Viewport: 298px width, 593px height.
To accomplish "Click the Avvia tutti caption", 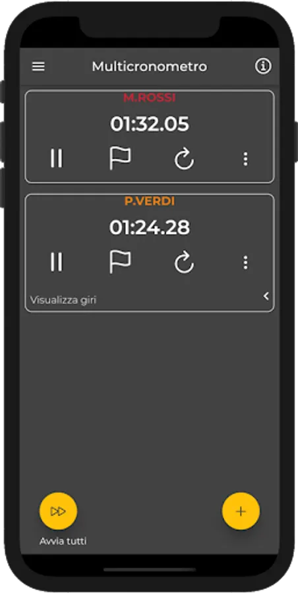I will 63,541.
